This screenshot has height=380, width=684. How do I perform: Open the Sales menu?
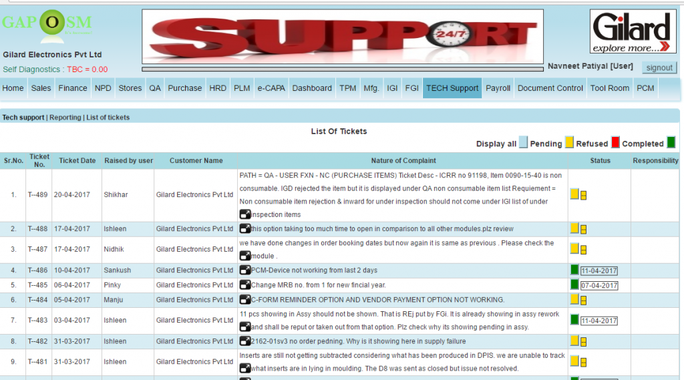click(41, 88)
